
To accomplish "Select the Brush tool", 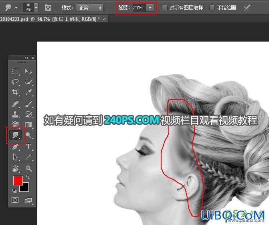I will coord(28,104).
